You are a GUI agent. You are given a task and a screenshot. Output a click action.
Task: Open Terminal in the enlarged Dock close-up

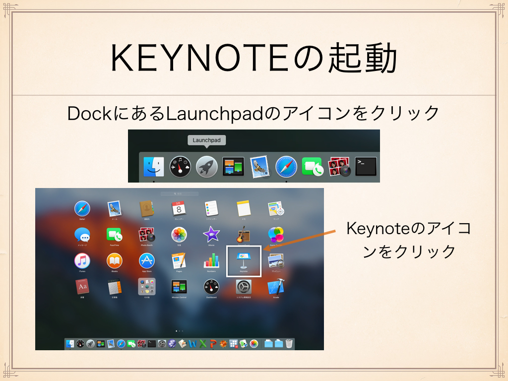pyautogui.click(x=366, y=167)
